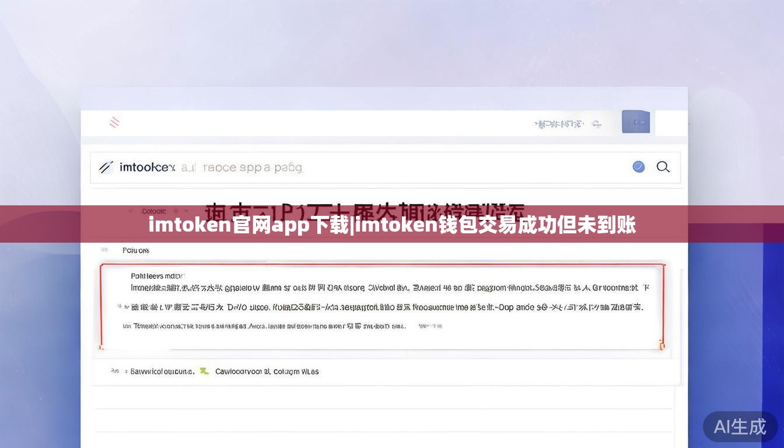Click the blue circular check icon
784x448 pixels.
coord(639,167)
